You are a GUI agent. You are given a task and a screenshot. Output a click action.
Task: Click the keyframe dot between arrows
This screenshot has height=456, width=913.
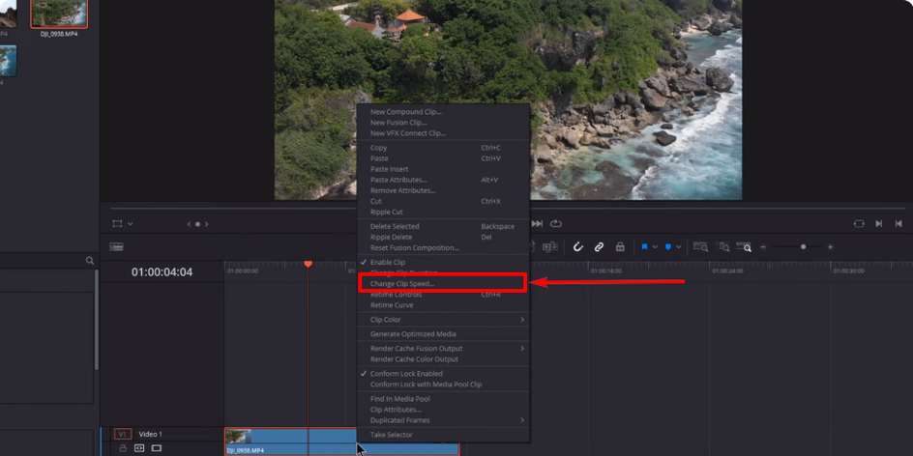click(x=197, y=224)
